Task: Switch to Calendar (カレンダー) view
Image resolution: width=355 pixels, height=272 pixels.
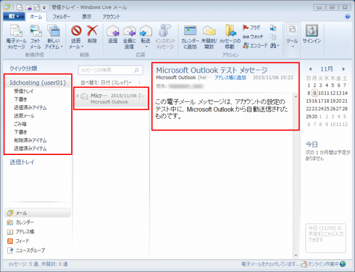Action: point(21,222)
